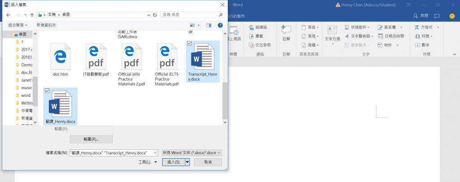This screenshot has width=460, height=182.
Task: Select the doc.htm file icon
Action: (61, 56)
